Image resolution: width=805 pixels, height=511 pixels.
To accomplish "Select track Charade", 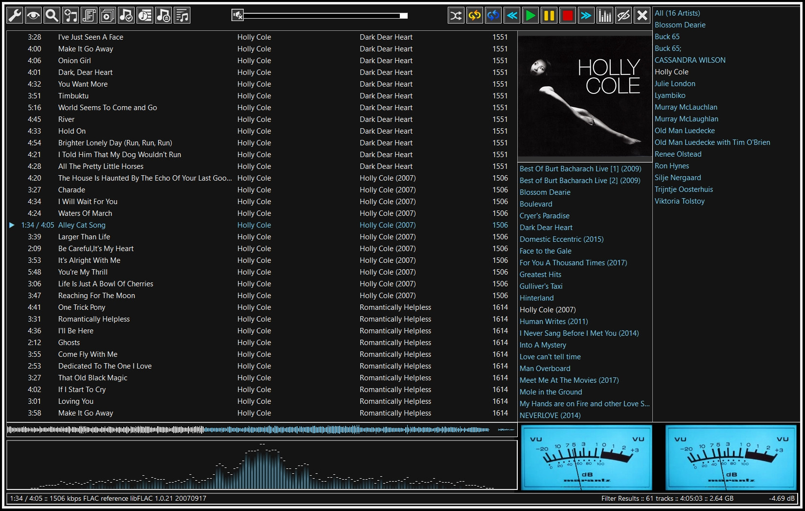I will (x=262, y=190).
